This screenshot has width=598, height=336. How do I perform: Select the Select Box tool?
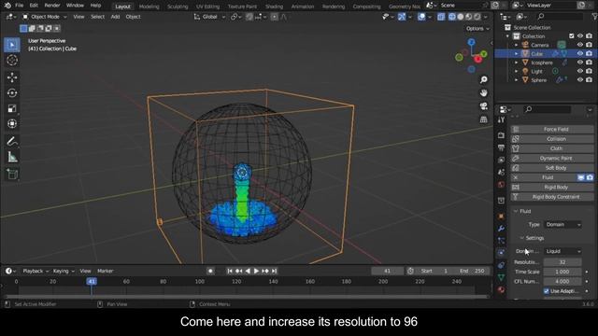pos(12,45)
